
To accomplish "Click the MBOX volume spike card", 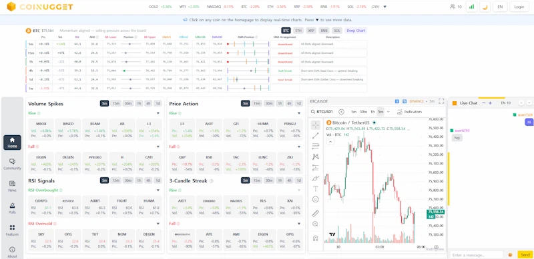I will click(x=41, y=129).
